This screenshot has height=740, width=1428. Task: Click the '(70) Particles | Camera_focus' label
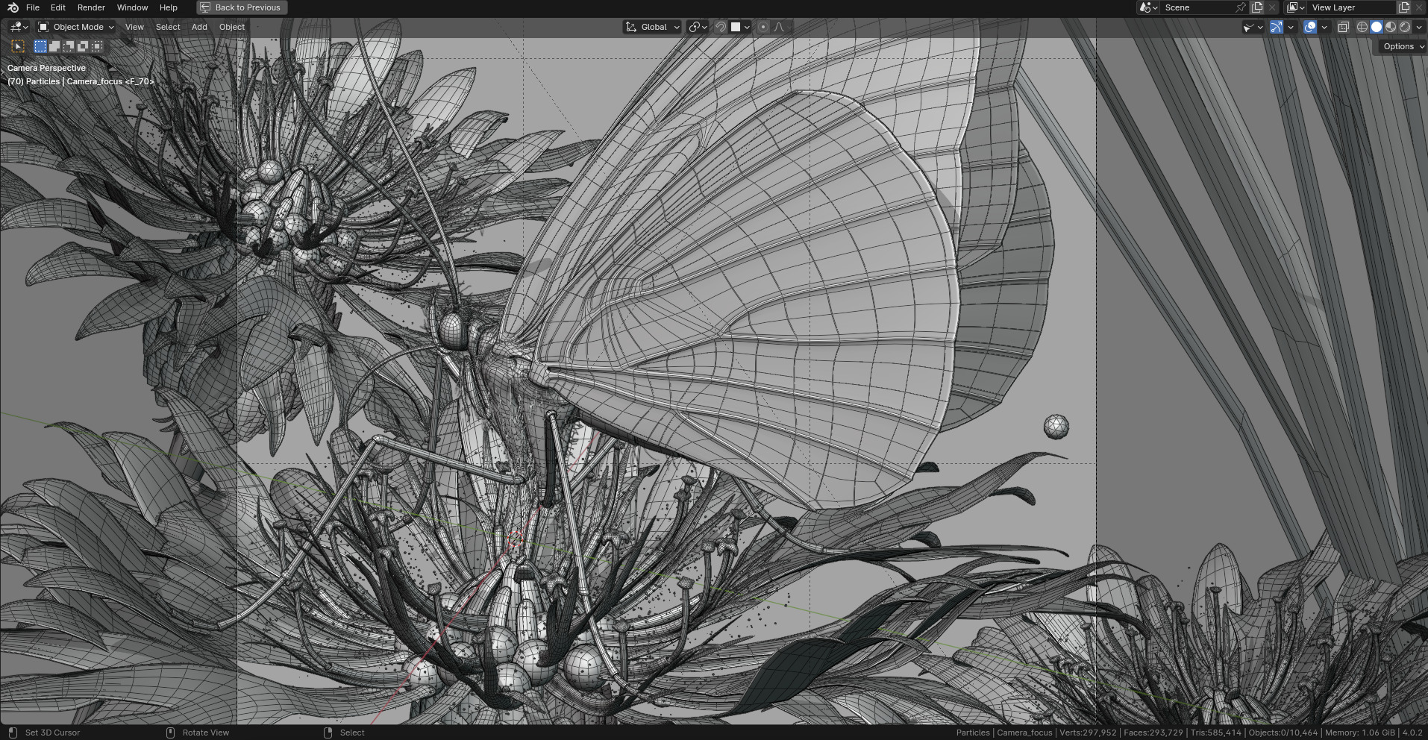click(x=81, y=81)
